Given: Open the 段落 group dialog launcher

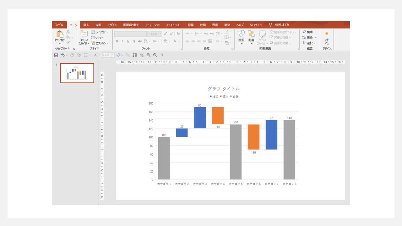Looking at the screenshot, I should [x=232, y=49].
